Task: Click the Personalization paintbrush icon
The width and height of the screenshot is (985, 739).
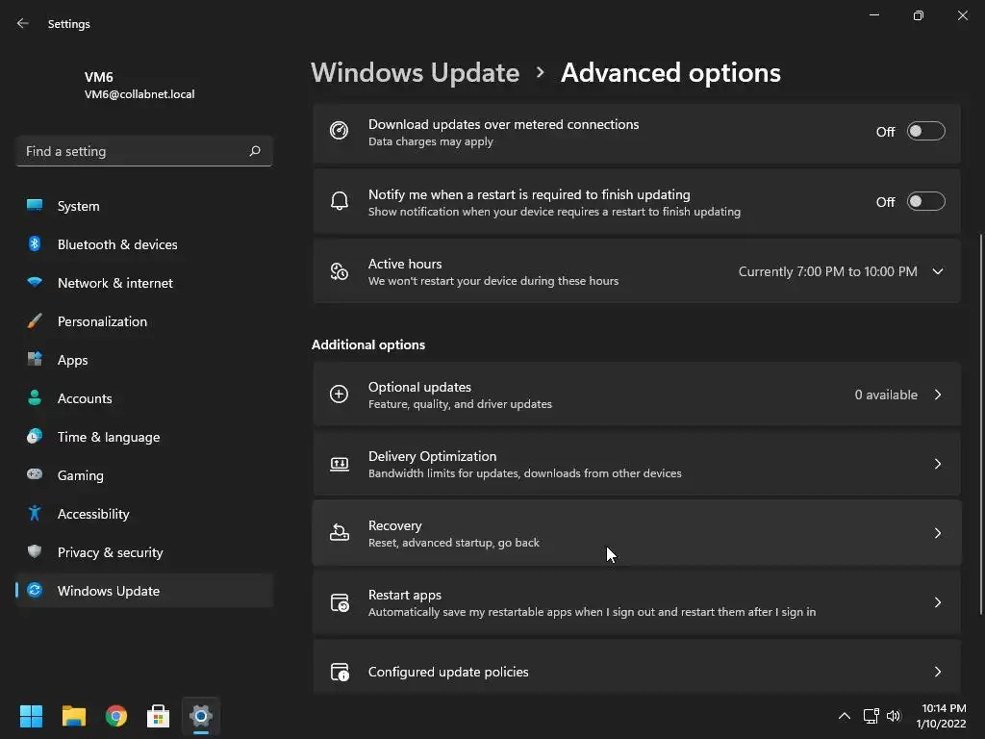Action: click(35, 321)
